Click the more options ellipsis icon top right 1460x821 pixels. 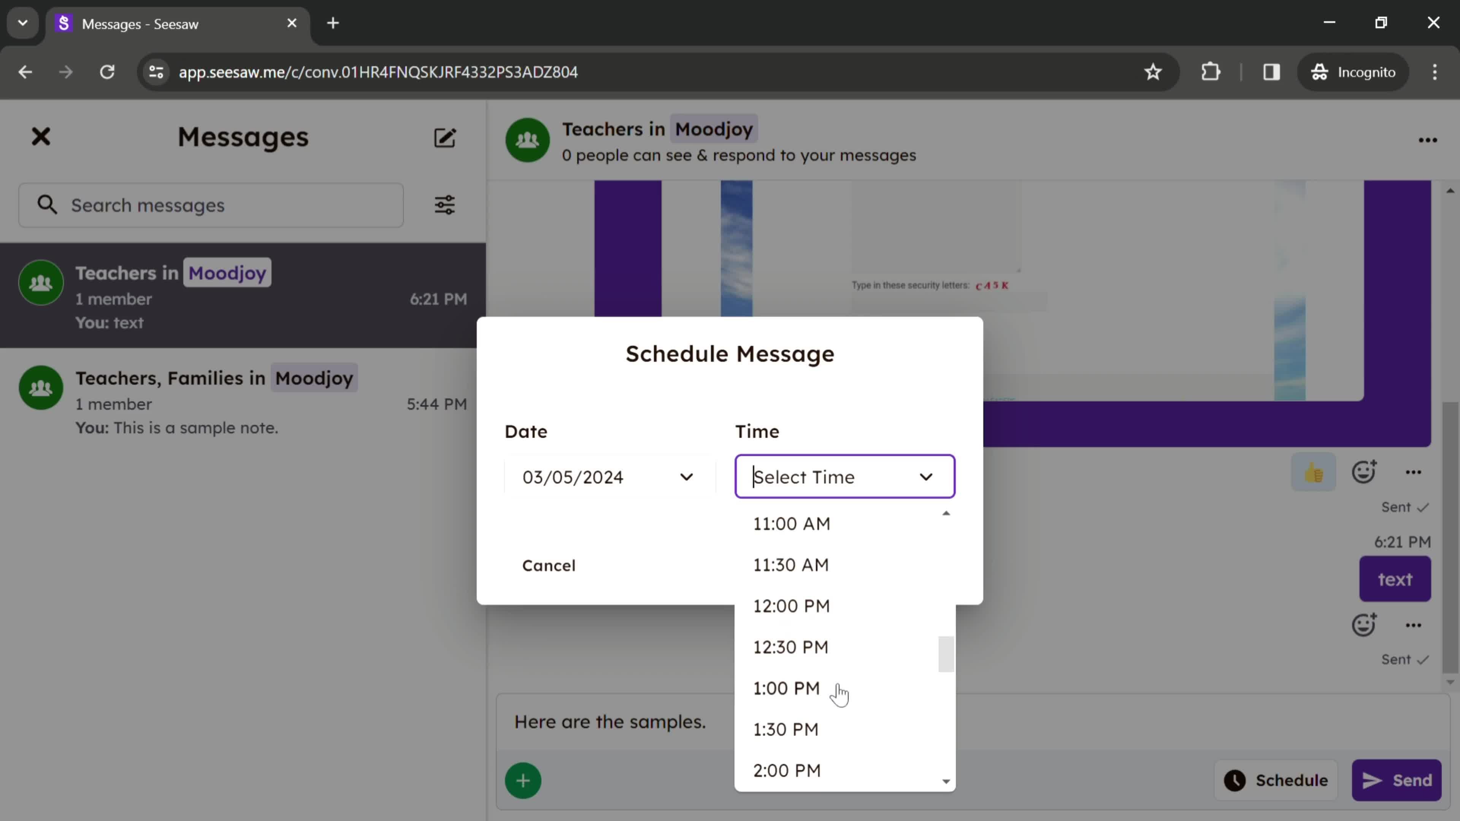point(1428,140)
